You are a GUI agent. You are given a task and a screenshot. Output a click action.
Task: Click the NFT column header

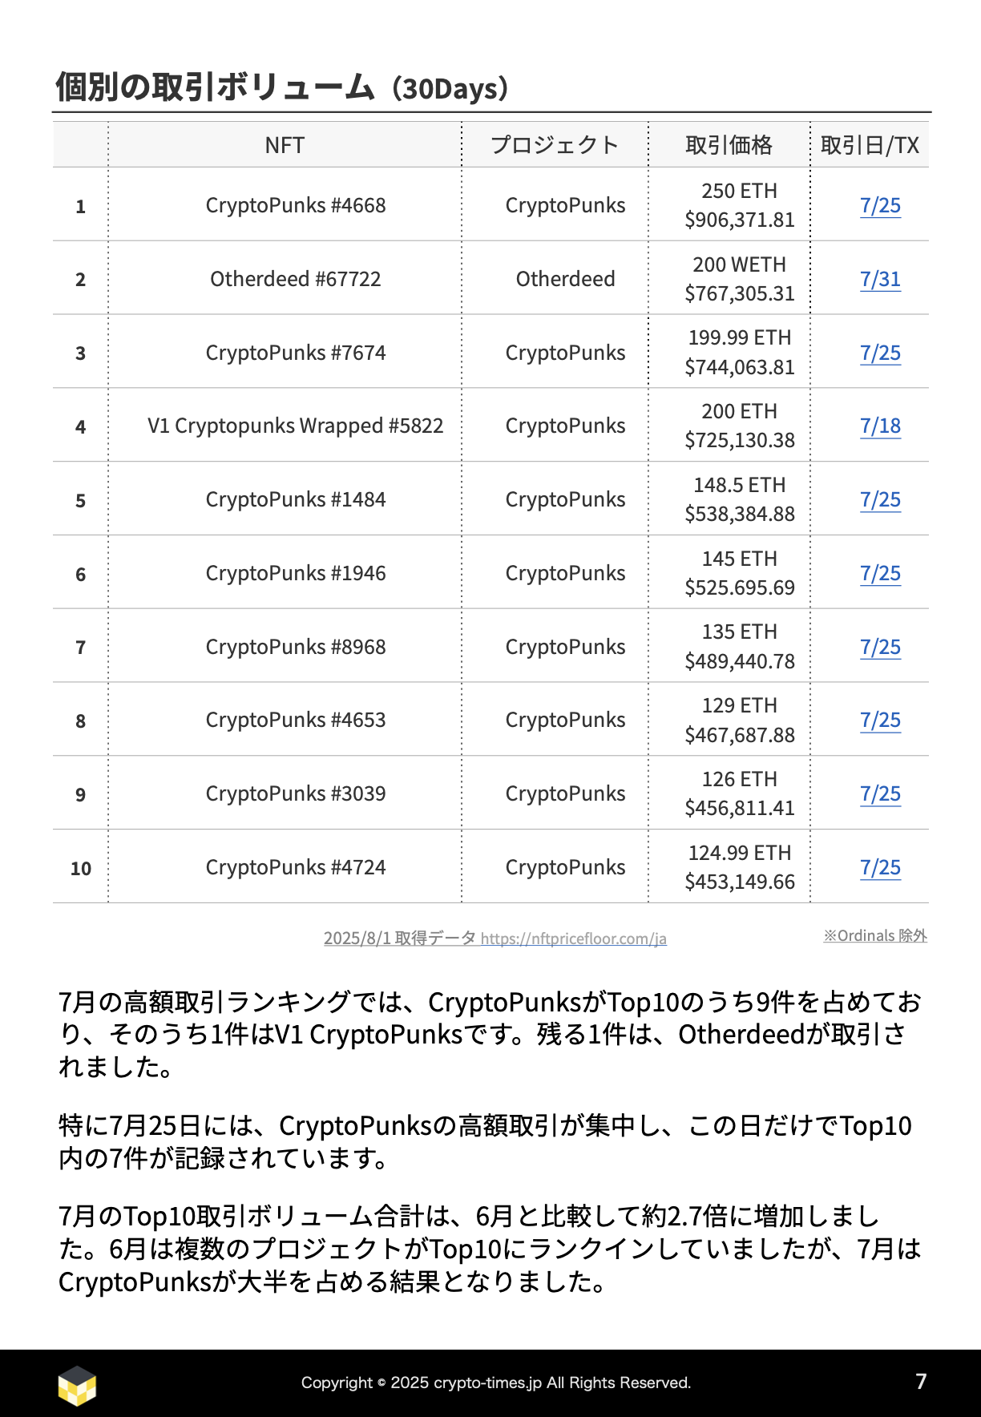tap(285, 145)
